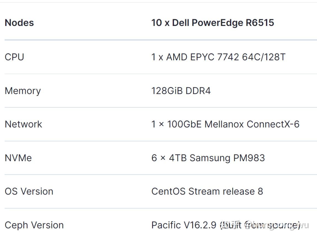Click the '10 x Dell PowerEdge R6515' header value
This screenshot has width=317, height=239.
click(213, 23)
